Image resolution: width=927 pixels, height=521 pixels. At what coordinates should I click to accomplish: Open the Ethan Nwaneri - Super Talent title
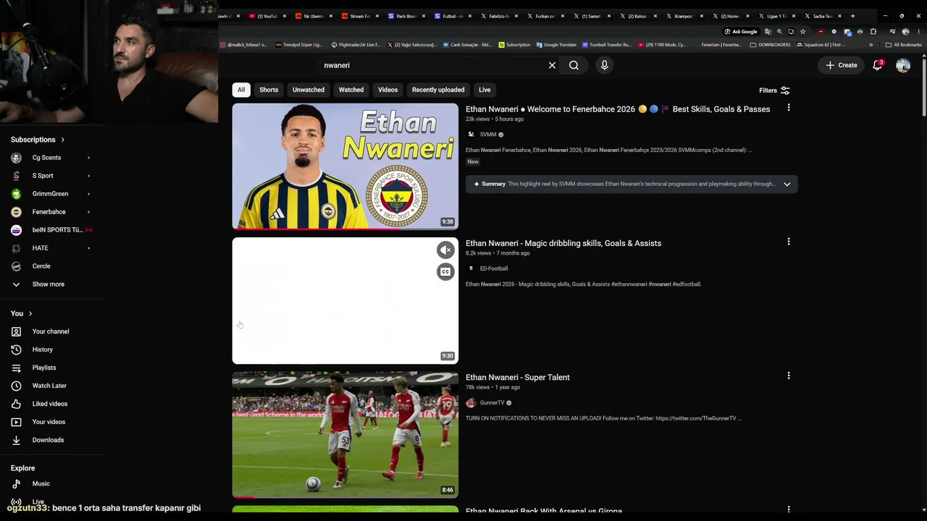[518, 377]
